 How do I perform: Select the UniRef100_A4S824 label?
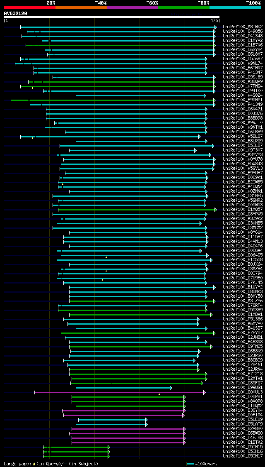[x=243, y=95]
